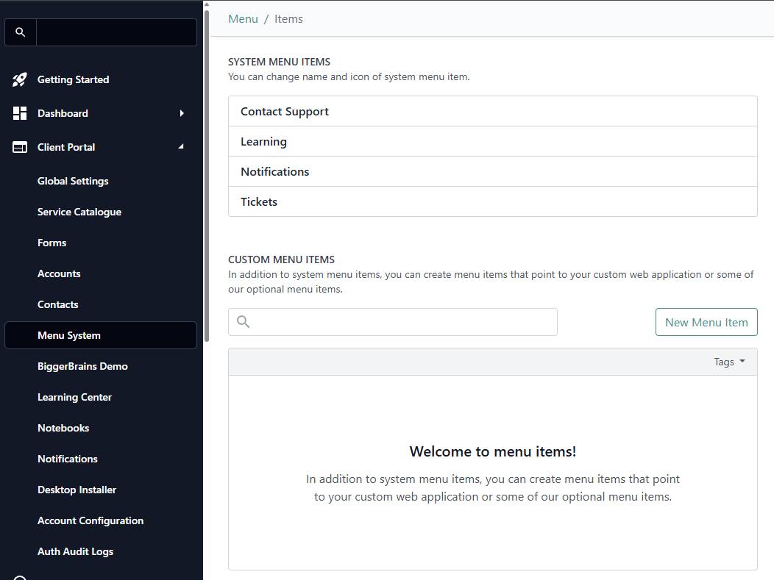Click the Dashboard grid icon

point(20,113)
